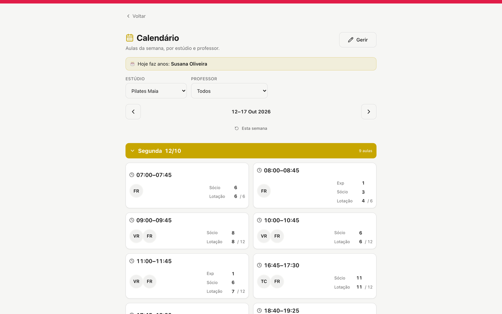The width and height of the screenshot is (502, 314).
Task: Click the FR avatar in the 10:00–10:45 class
Action: click(277, 236)
